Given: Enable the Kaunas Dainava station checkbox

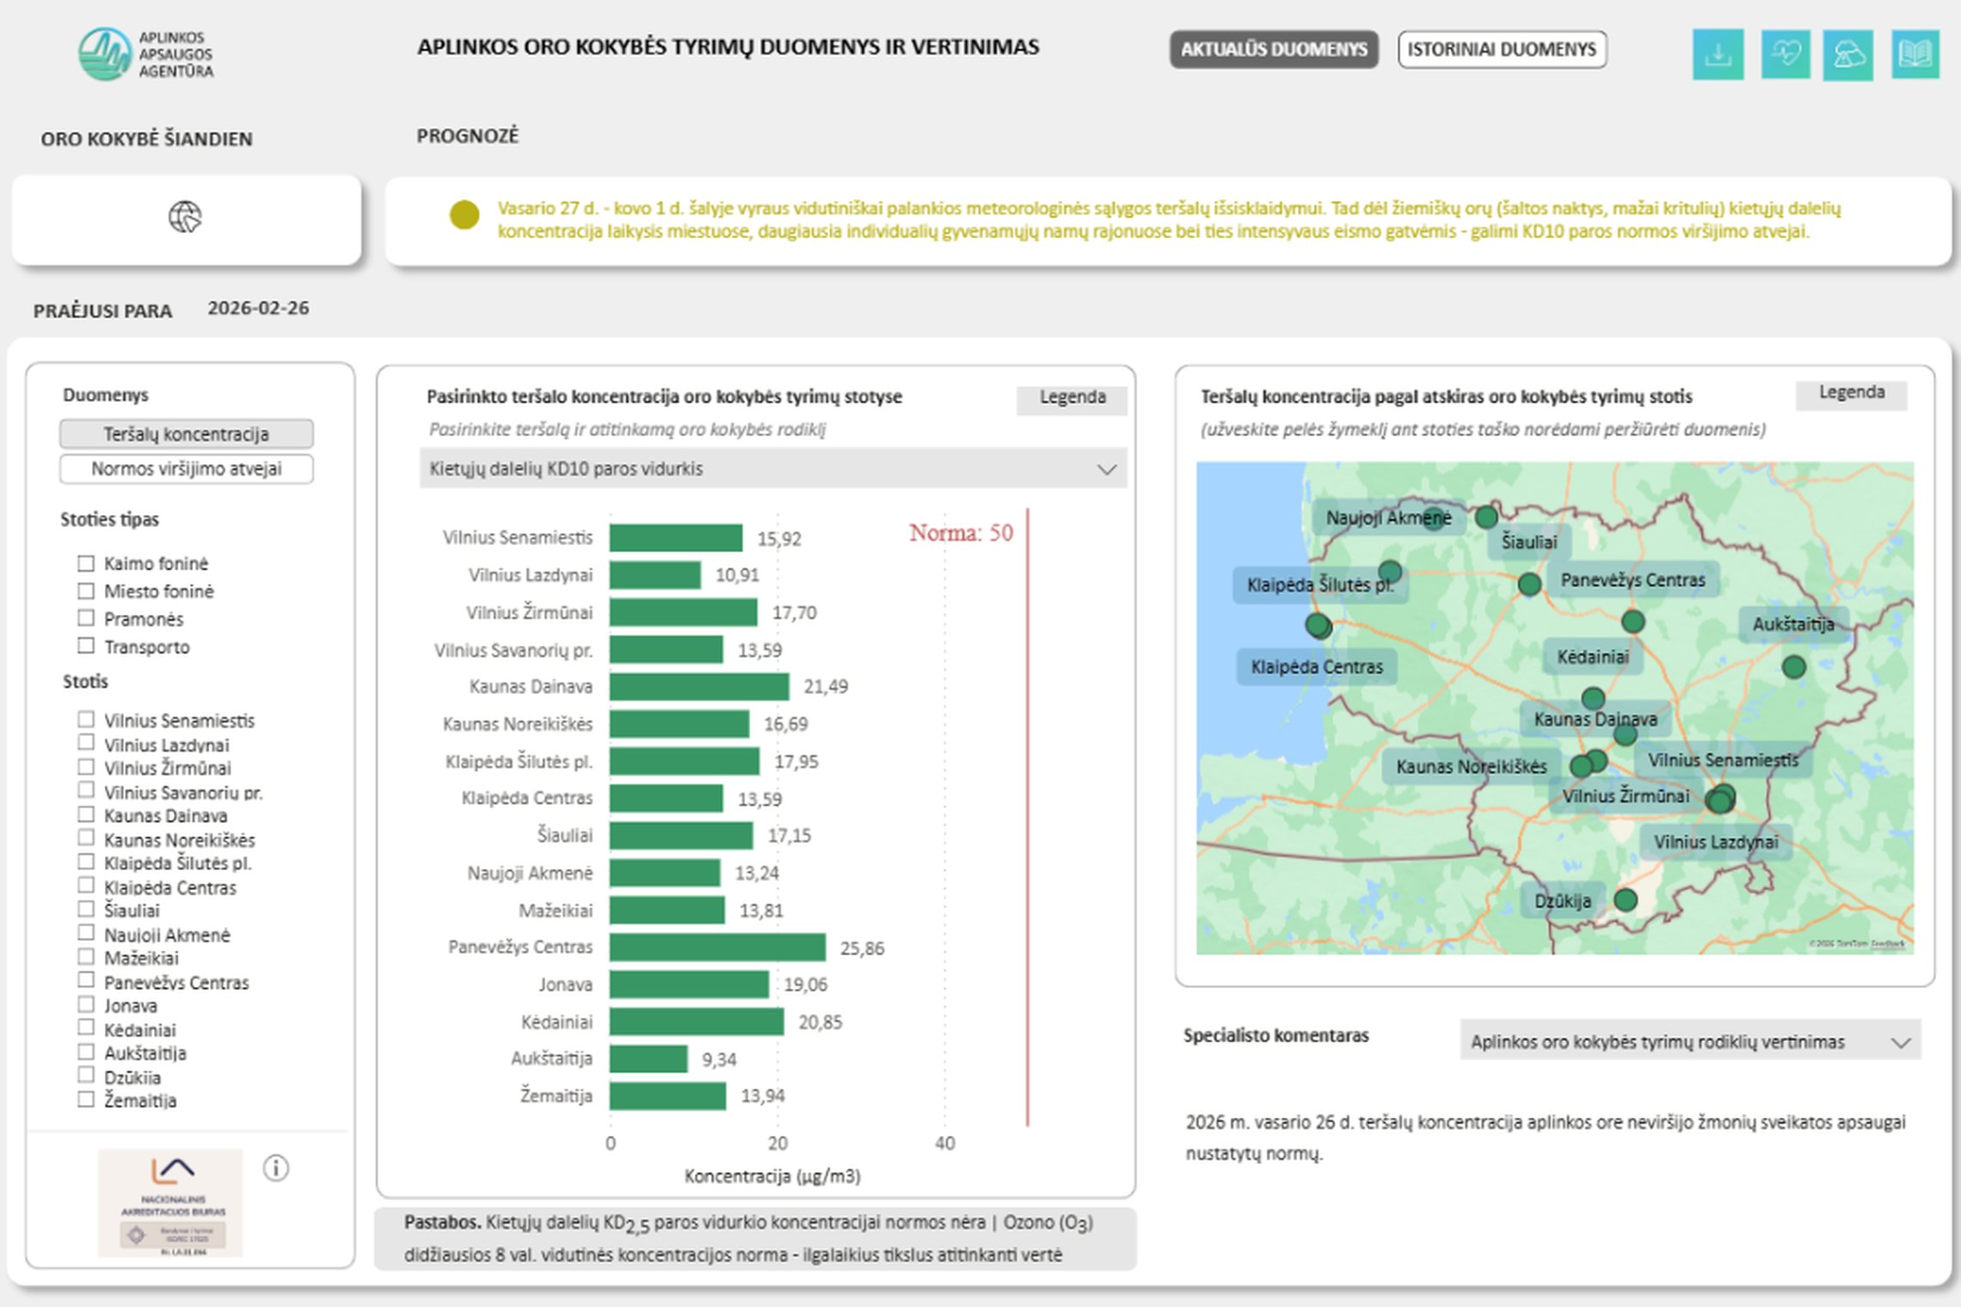Looking at the screenshot, I should tap(86, 813).
